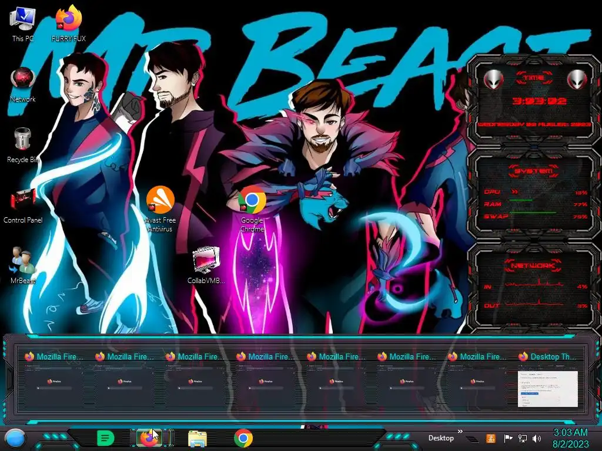This screenshot has width=602, height=451.
Task: Open the taskbar clock showing 3:03 AM
Action: (x=570, y=438)
